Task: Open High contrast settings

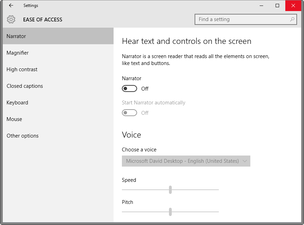Action: [x=58, y=69]
